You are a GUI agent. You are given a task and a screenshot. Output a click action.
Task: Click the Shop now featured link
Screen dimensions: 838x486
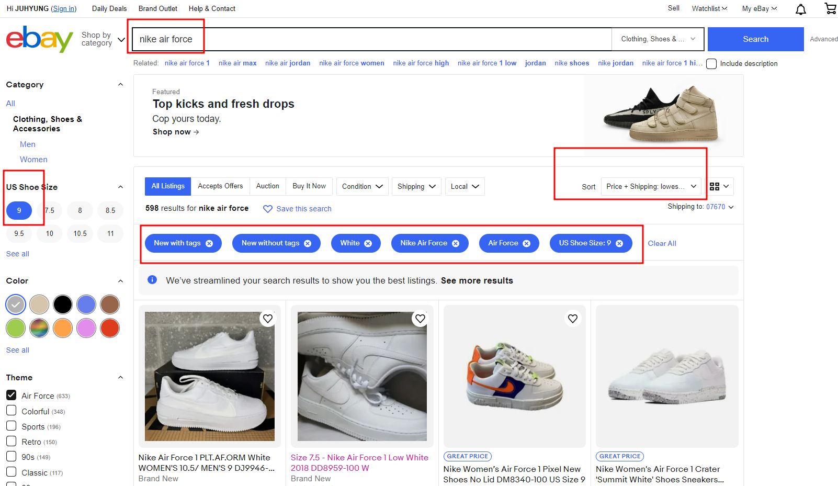176,132
